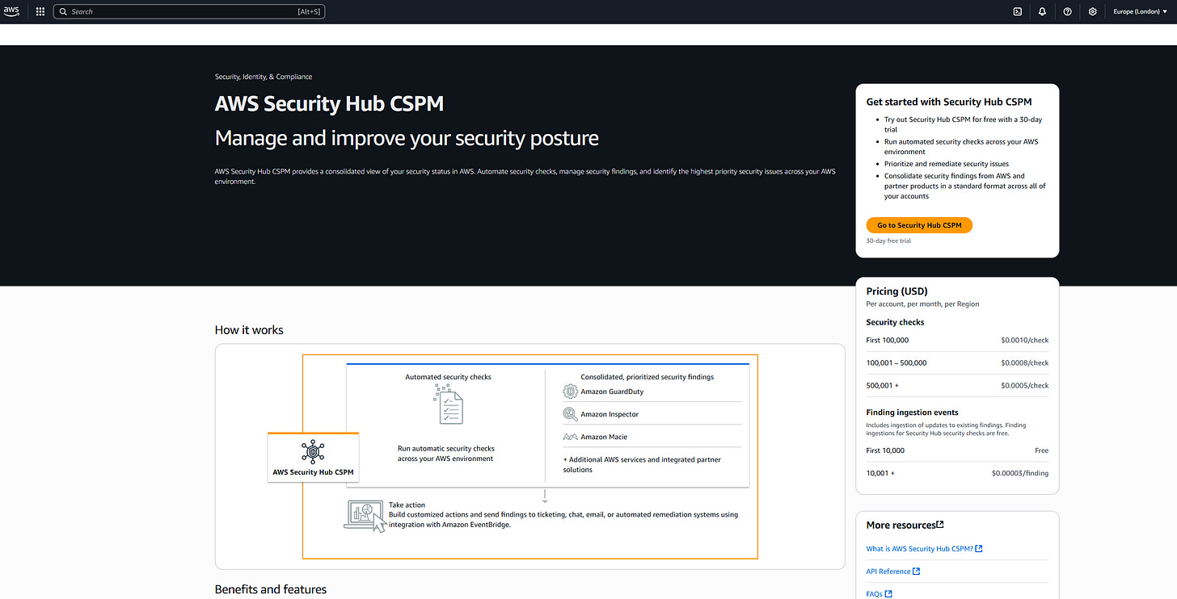Image resolution: width=1177 pixels, height=599 pixels.
Task: Click the First 10,000 pricing row label
Action: [x=885, y=450]
